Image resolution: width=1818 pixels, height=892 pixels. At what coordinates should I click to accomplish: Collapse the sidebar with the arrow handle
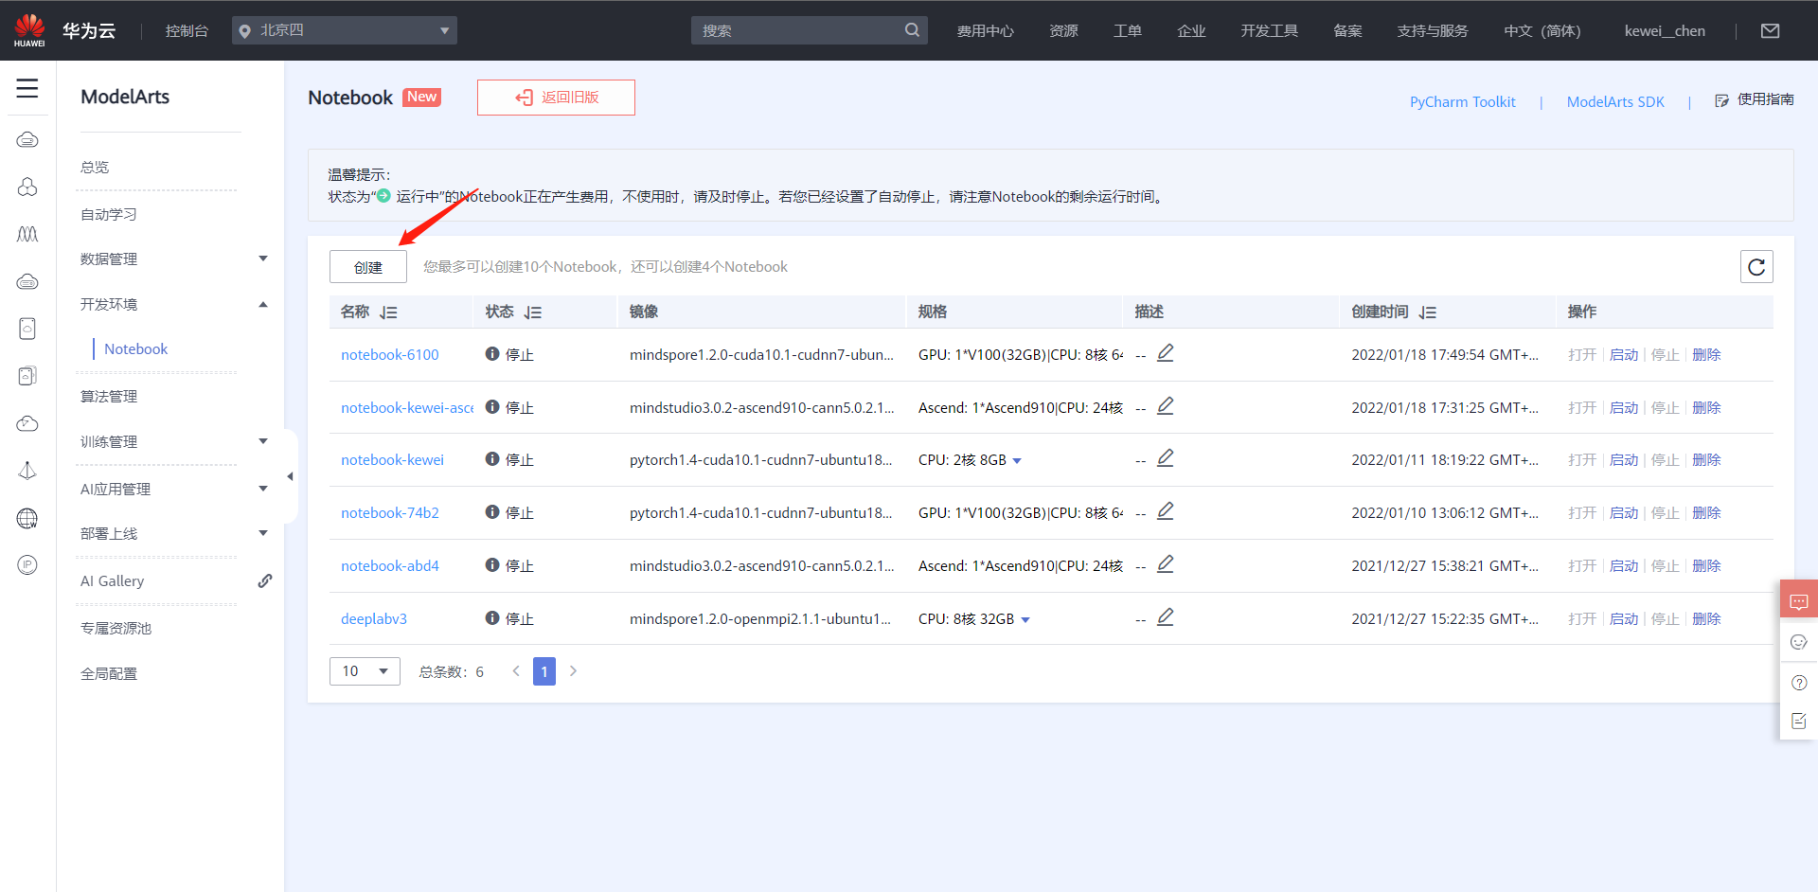point(290,476)
